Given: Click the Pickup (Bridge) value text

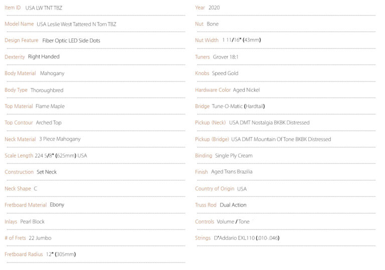Looking at the screenshot, I should (x=281, y=139).
